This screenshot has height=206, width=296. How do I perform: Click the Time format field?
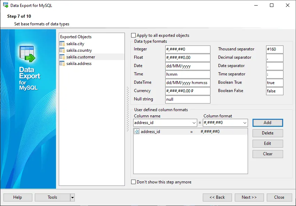[187, 74]
